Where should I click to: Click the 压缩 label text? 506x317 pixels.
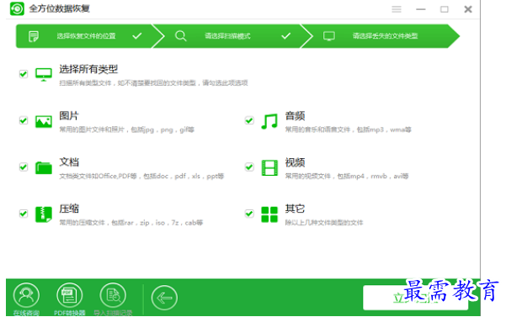tap(69, 209)
